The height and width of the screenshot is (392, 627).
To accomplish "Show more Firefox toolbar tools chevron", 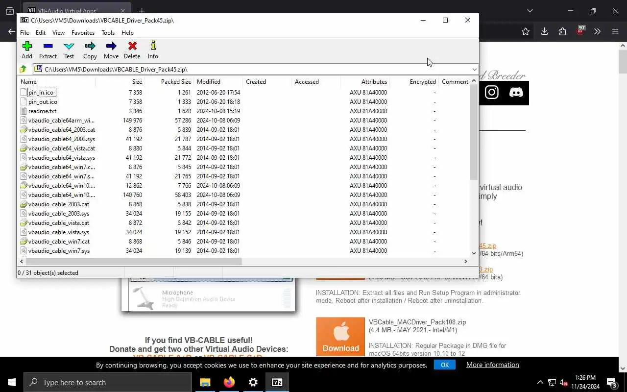I will [x=597, y=31].
